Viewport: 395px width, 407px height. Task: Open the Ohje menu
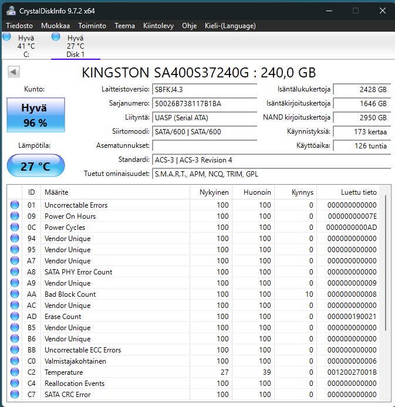(x=190, y=26)
